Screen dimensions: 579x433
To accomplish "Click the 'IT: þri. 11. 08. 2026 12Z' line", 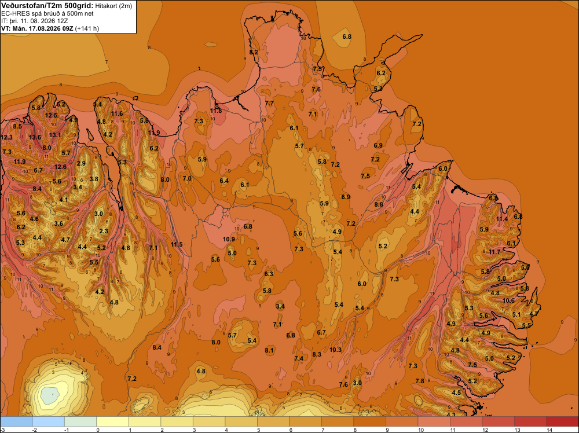I will [x=34, y=21].
